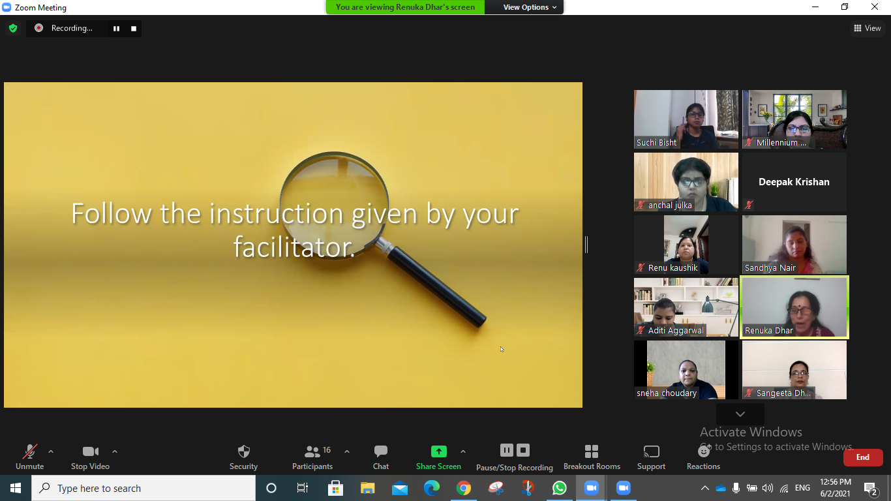891x501 pixels.
Task: Click the Windows Start button
Action: coord(15,488)
